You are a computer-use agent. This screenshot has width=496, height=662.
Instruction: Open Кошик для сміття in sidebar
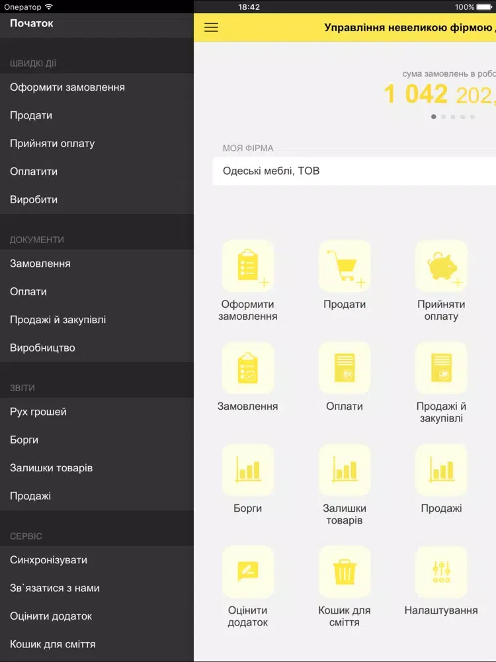click(x=97, y=644)
